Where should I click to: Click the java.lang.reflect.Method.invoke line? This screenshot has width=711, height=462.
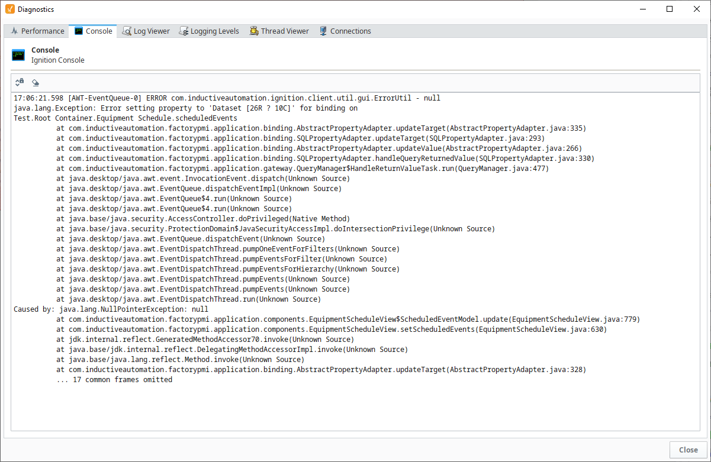point(181,360)
